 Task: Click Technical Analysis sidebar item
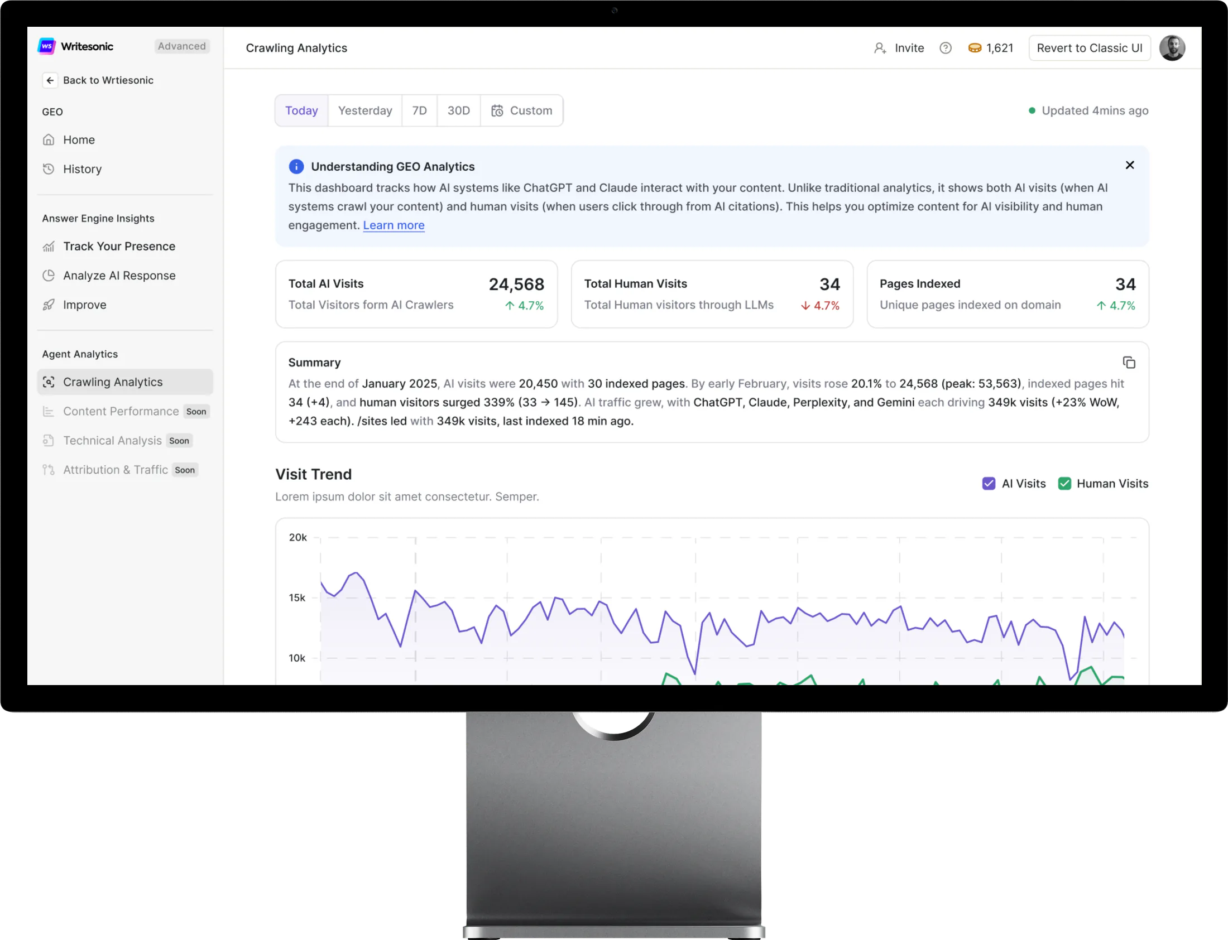(125, 441)
